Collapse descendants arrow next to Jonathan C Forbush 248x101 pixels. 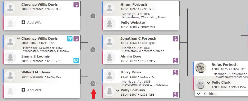tap(93, 50)
